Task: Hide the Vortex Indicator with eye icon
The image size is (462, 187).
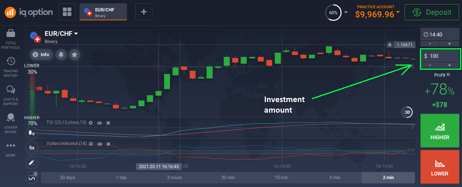Action: 100,144
